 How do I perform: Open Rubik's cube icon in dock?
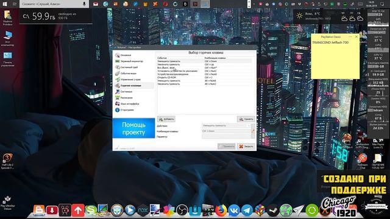260,210
